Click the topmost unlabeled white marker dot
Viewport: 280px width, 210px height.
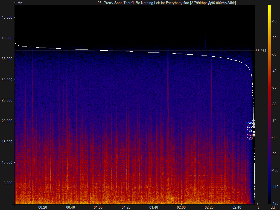(253, 121)
